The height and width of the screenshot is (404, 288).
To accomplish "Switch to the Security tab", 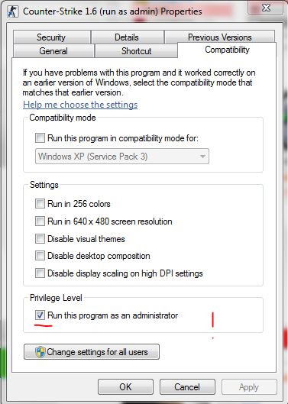I will (x=52, y=37).
